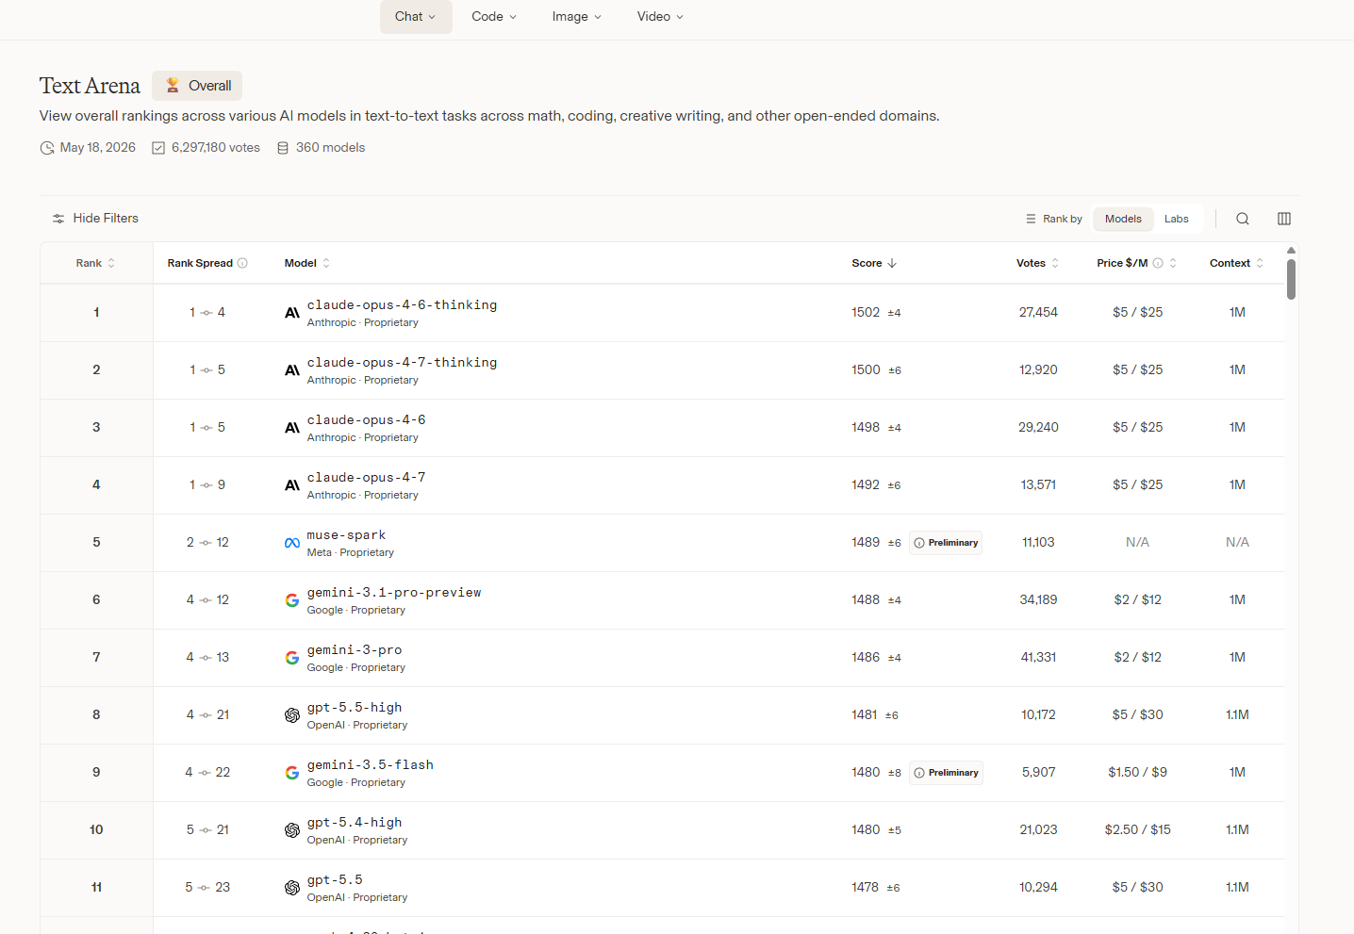Click the Meta logo beside muse-spark
The image size is (1354, 934).
(x=292, y=543)
